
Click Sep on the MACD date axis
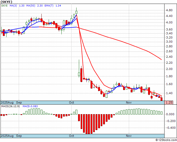pos(19,136)
